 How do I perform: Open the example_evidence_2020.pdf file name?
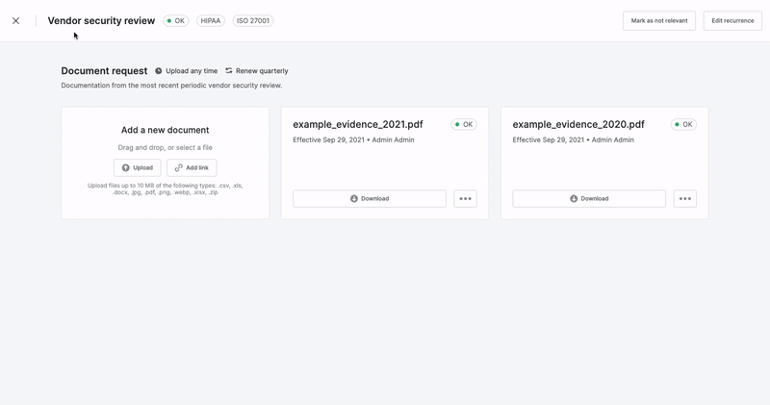[x=578, y=125]
